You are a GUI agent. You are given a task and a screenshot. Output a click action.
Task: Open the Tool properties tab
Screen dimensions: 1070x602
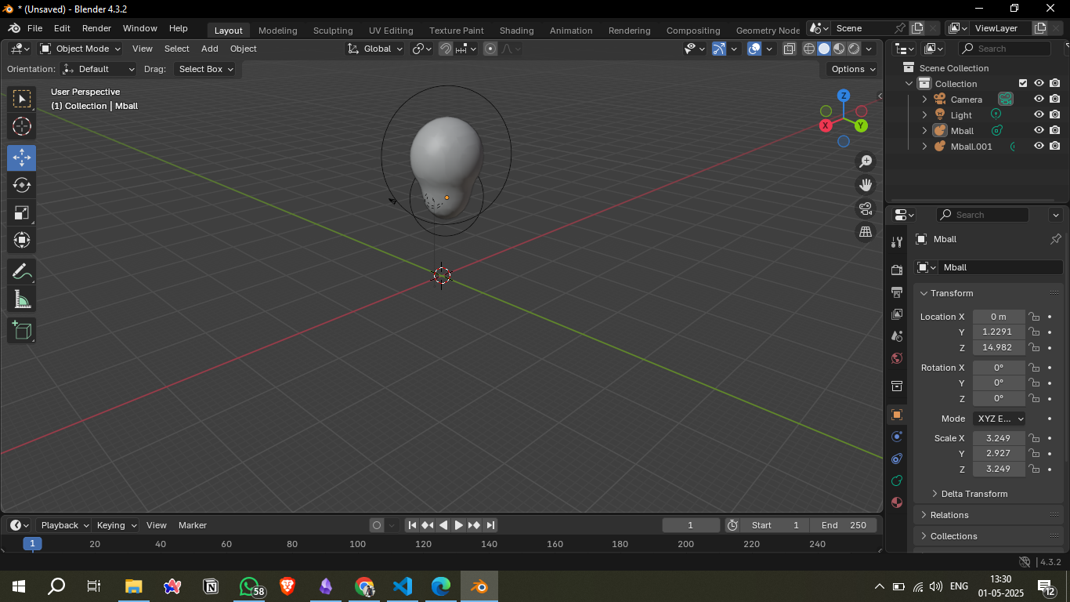pyautogui.click(x=898, y=242)
